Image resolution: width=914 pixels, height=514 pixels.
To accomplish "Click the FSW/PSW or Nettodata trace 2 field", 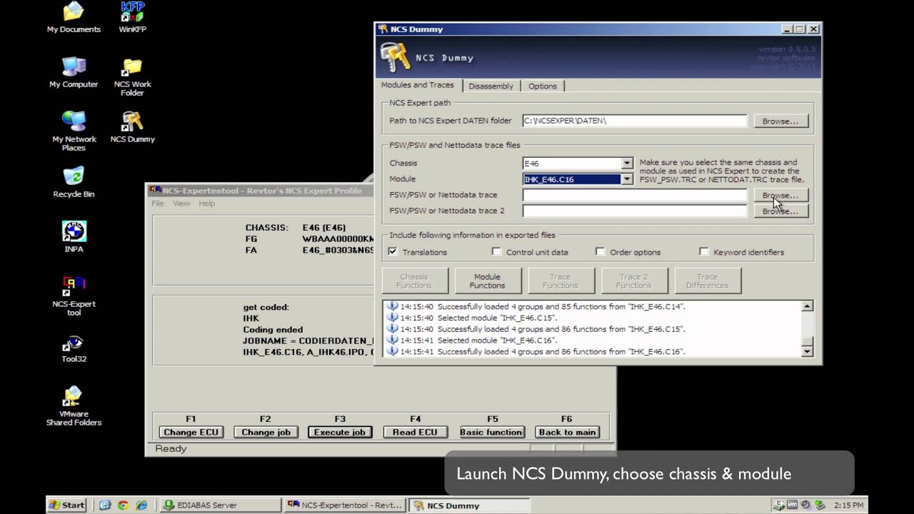I will click(635, 211).
